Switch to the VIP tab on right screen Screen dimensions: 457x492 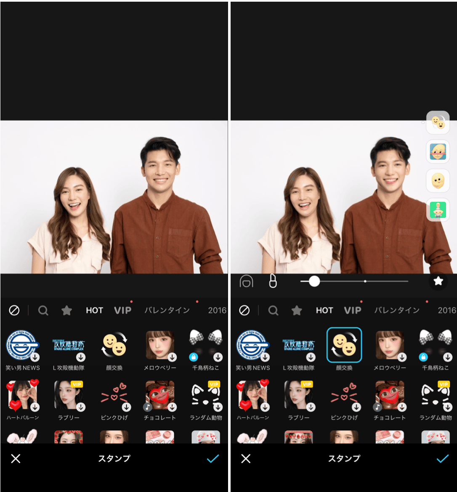tap(352, 310)
